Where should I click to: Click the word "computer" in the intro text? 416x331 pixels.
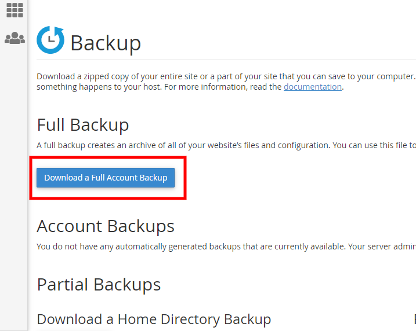[395, 76]
